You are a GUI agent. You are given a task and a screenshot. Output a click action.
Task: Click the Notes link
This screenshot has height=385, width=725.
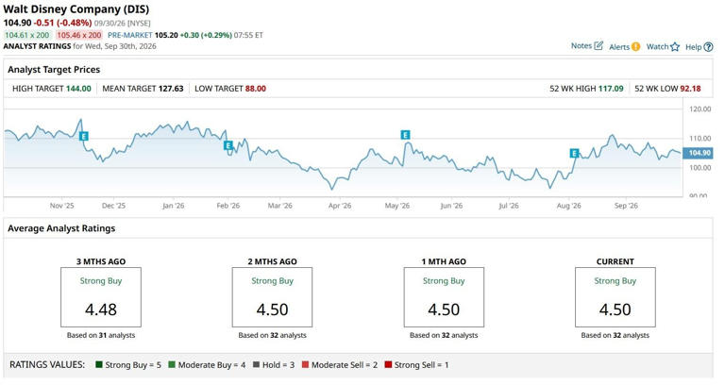tap(582, 45)
